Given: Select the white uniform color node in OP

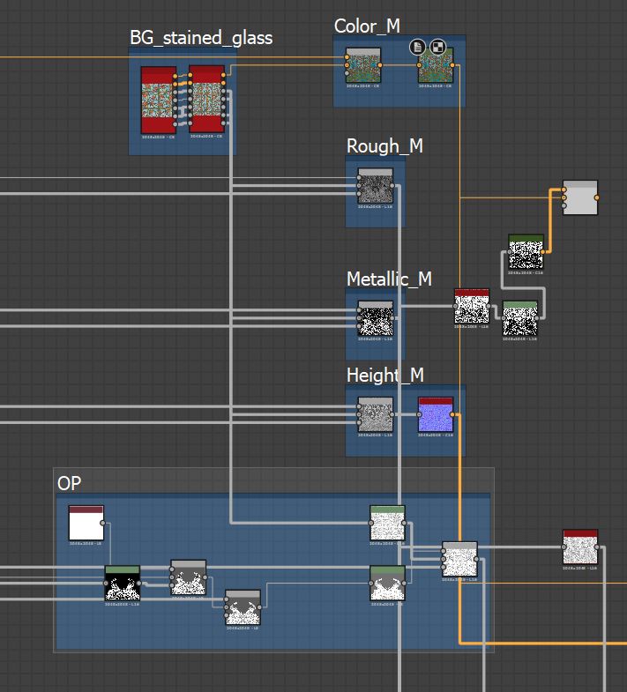Looking at the screenshot, I should pos(86,524).
